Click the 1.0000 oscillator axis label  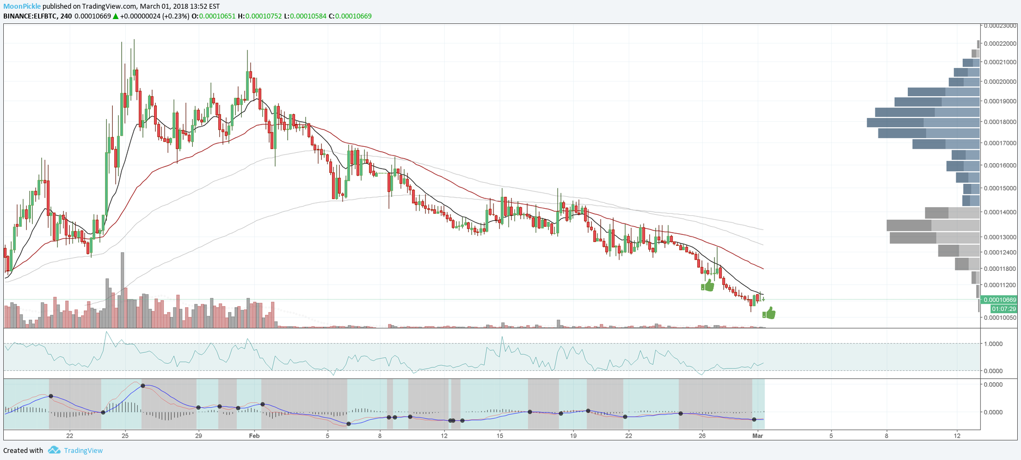pyautogui.click(x=993, y=344)
